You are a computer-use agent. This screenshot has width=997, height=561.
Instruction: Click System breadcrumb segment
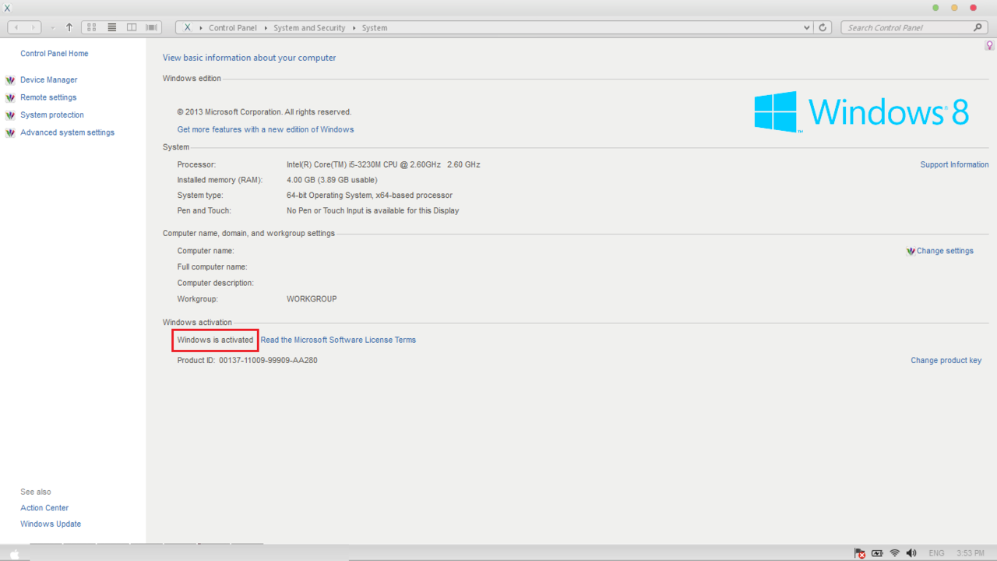click(375, 28)
